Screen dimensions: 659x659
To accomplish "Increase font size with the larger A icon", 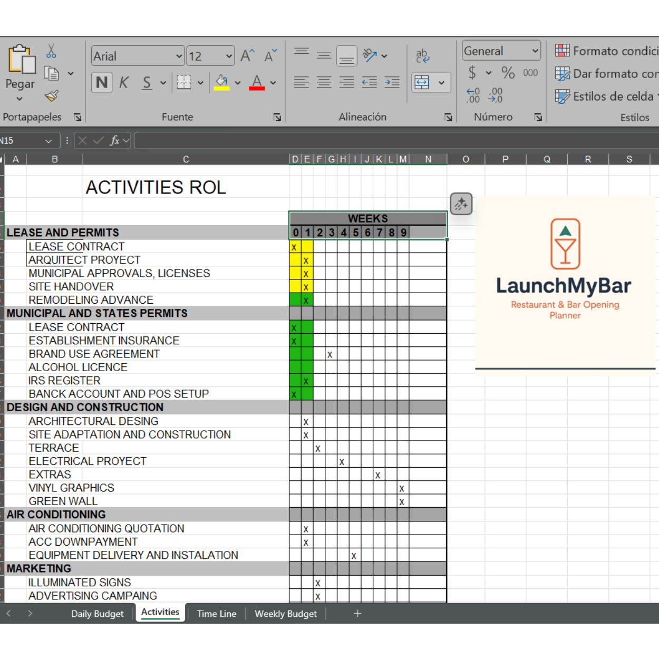I will click(247, 56).
